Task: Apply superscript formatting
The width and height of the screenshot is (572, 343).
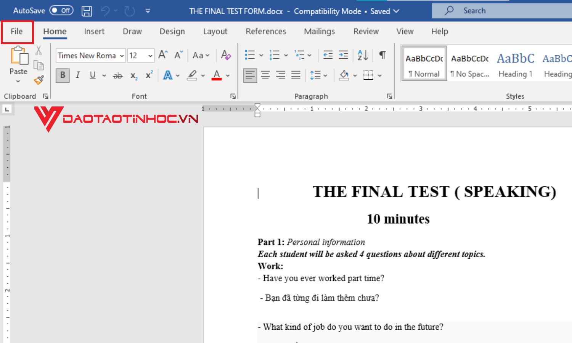Action: (x=148, y=75)
